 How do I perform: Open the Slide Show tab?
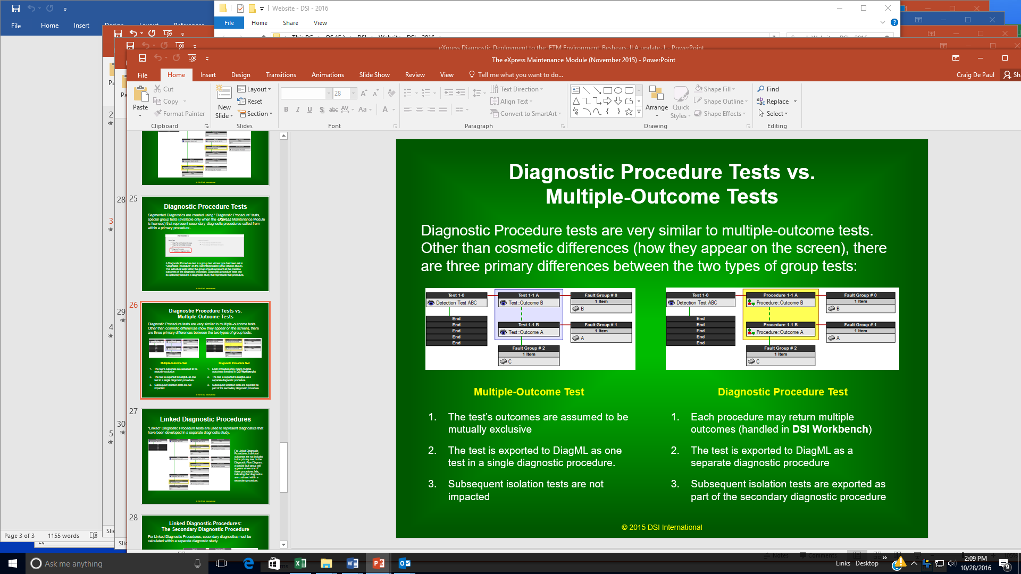[x=374, y=75]
